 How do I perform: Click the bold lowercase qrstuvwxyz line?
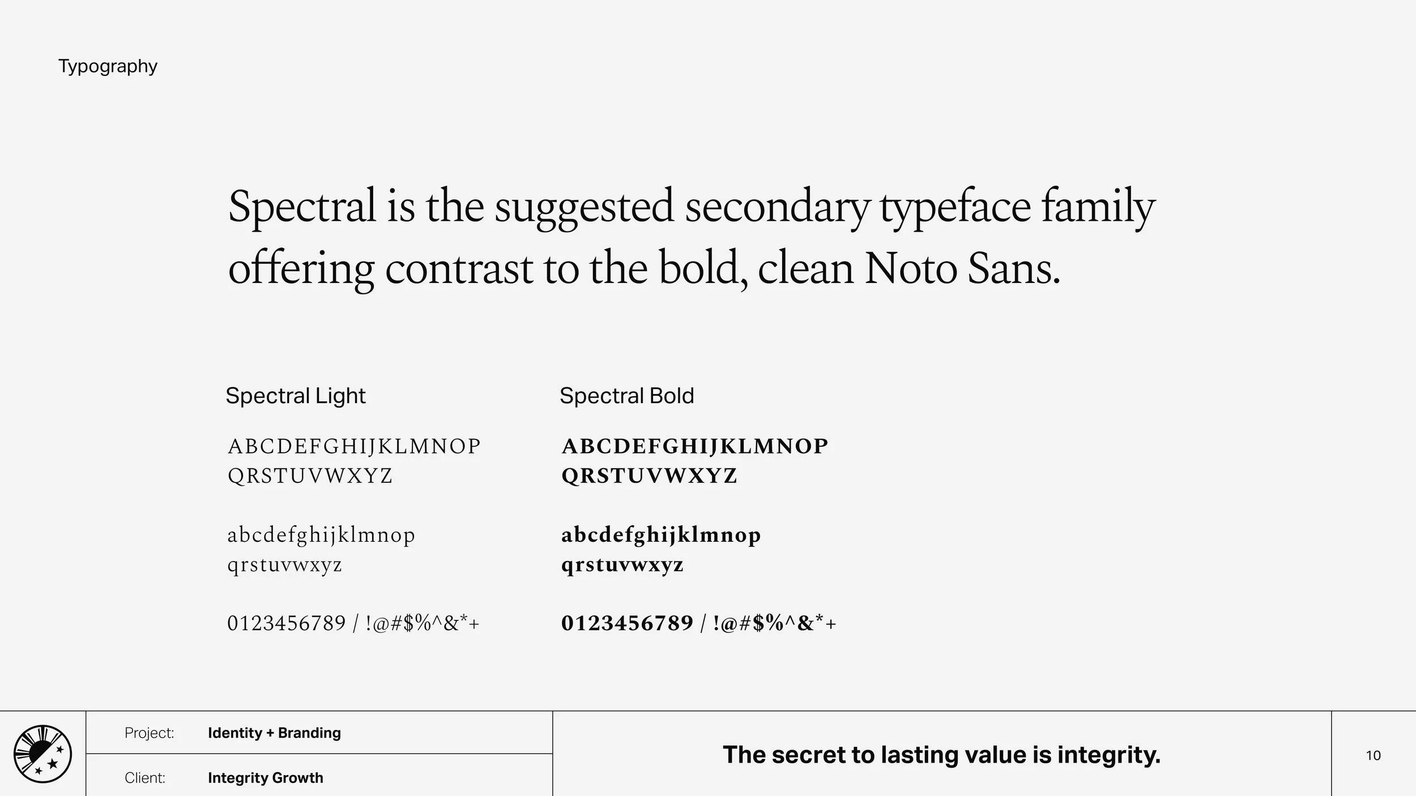pyautogui.click(x=622, y=565)
